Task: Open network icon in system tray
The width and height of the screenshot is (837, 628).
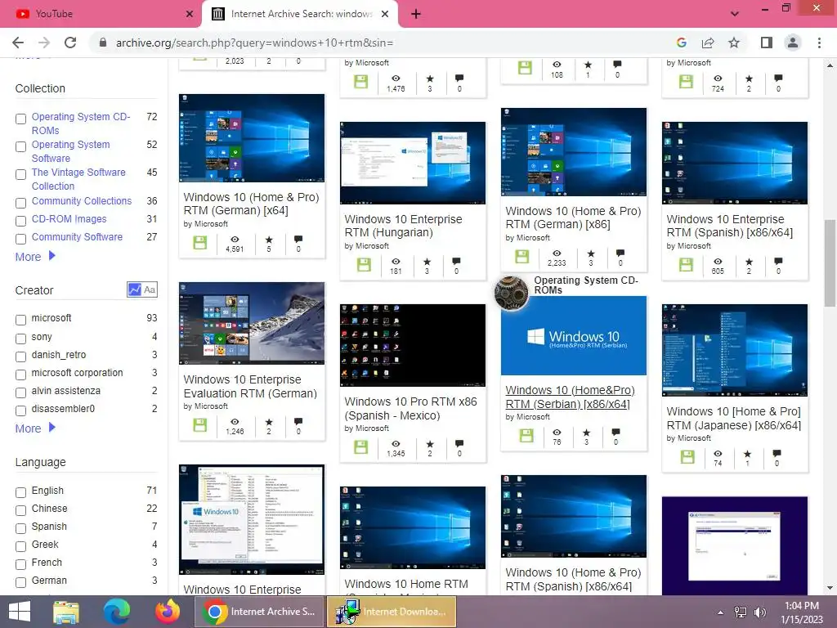Action: (741, 612)
